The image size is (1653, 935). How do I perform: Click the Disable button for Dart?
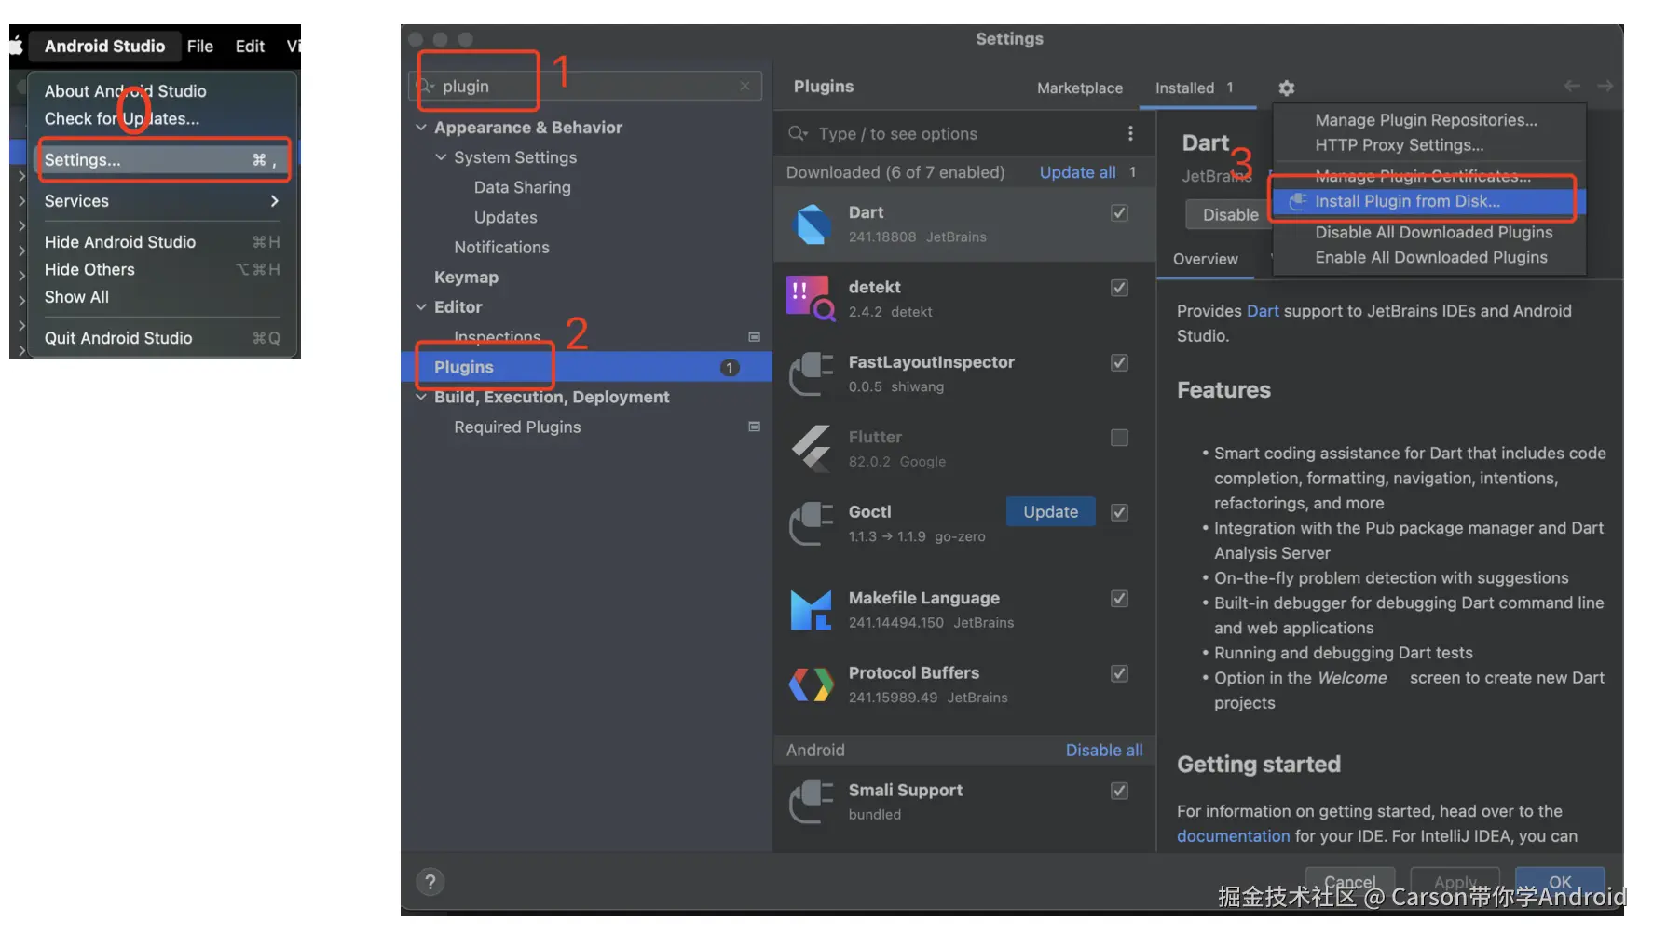tap(1230, 214)
